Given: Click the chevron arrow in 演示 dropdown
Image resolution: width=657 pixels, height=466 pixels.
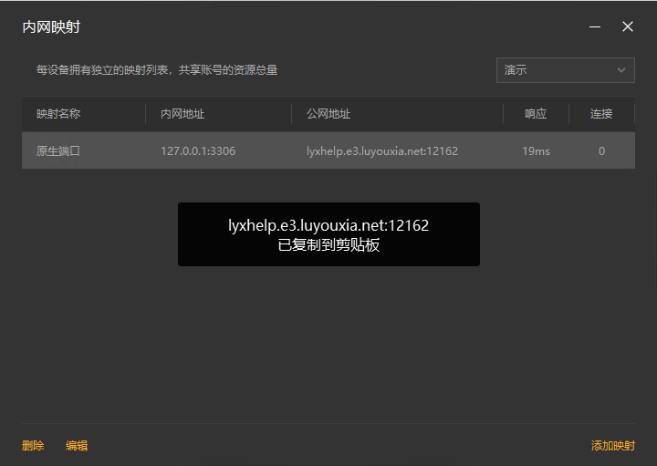Looking at the screenshot, I should coord(621,70).
